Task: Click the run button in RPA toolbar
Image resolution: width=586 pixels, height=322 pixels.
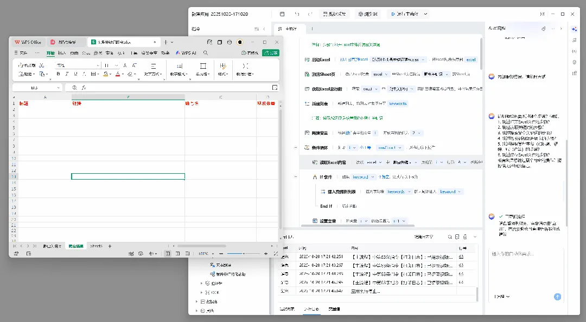Action: 405,14
